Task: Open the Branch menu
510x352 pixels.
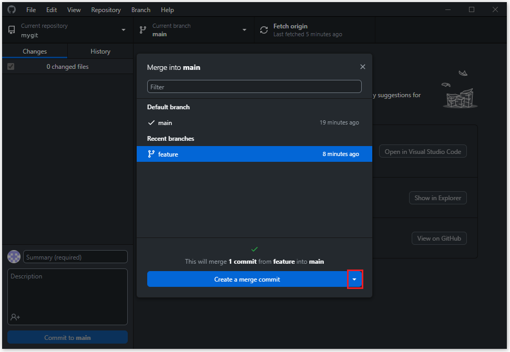Action: tap(140, 10)
